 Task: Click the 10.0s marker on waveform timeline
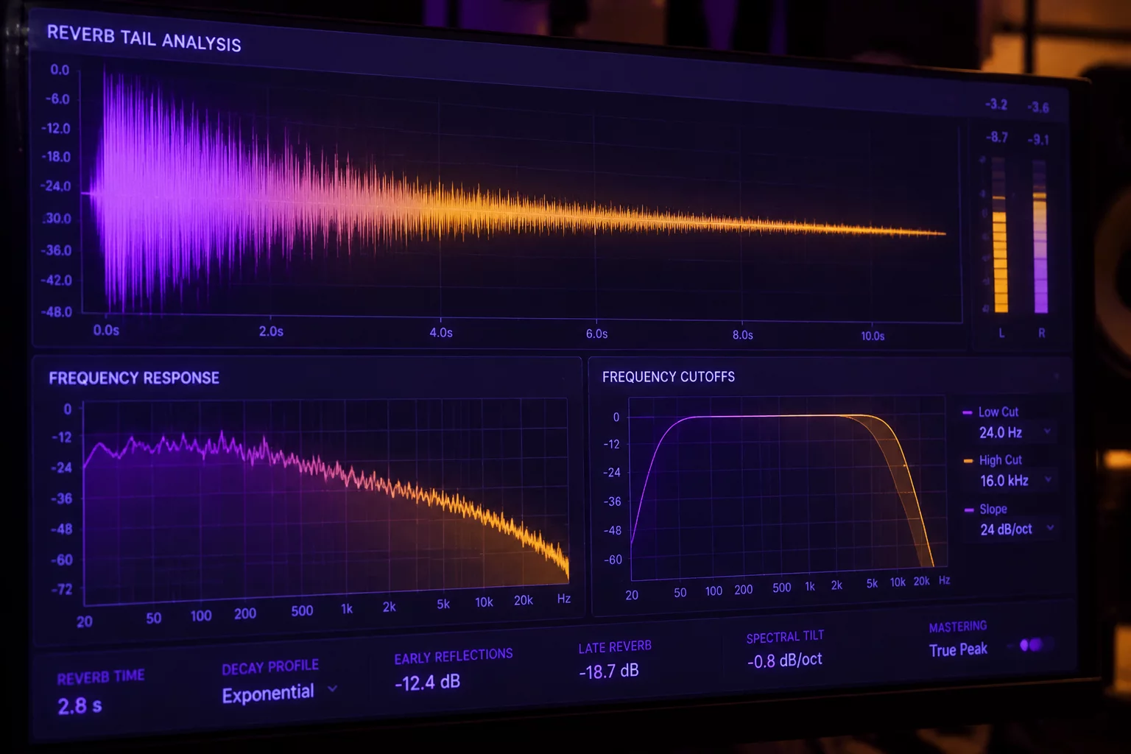click(873, 336)
